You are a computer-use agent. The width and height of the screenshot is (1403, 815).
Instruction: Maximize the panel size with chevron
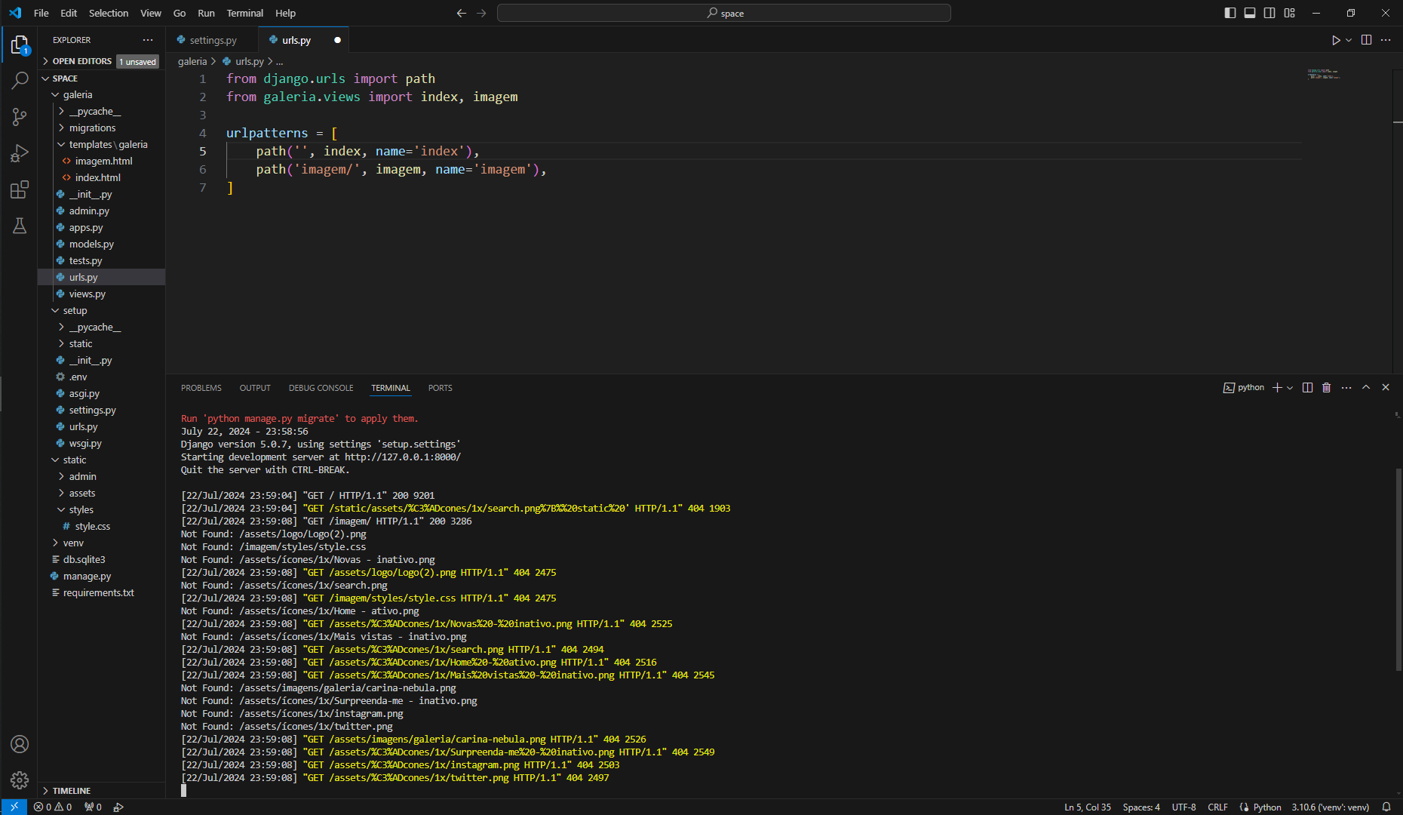[x=1366, y=387]
